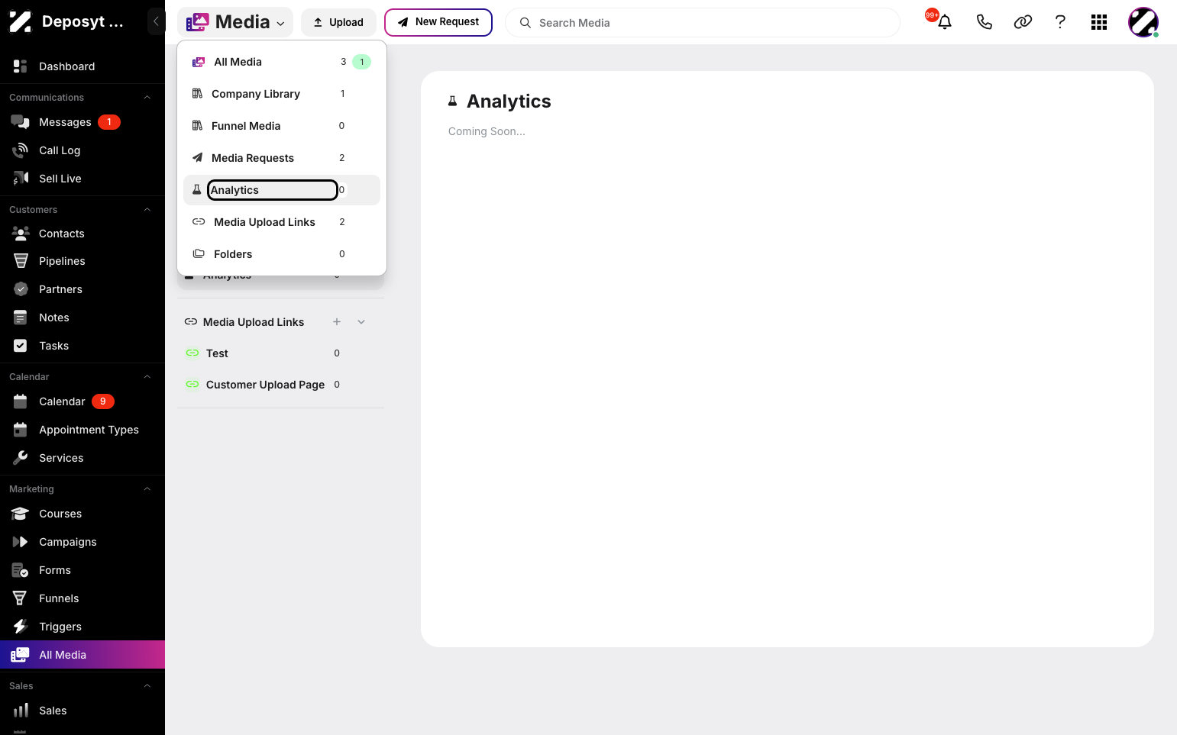Open Pipelines in the sidebar
1177x735 pixels.
tap(82, 261)
